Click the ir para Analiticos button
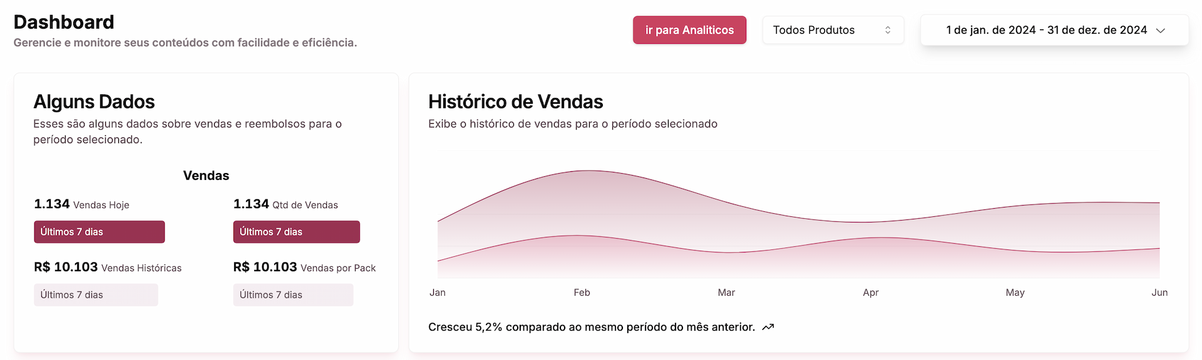Viewport: 1202px width, 360px height. click(689, 29)
